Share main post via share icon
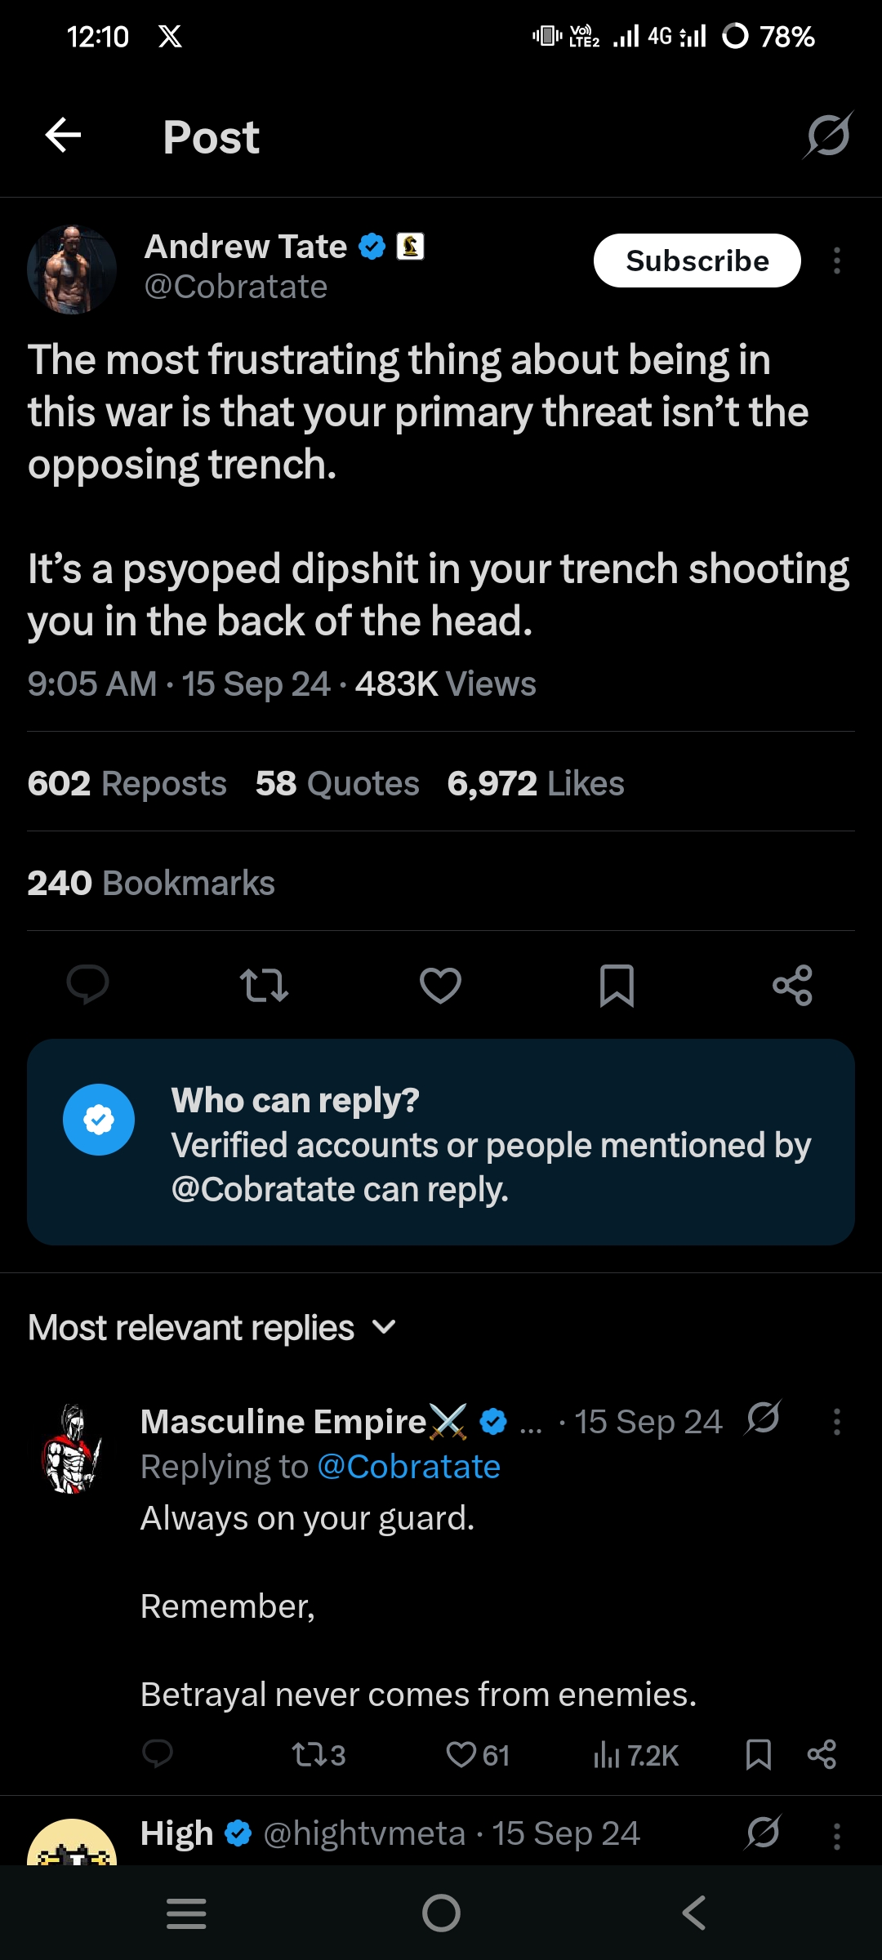The width and height of the screenshot is (882, 1960). tap(792, 985)
